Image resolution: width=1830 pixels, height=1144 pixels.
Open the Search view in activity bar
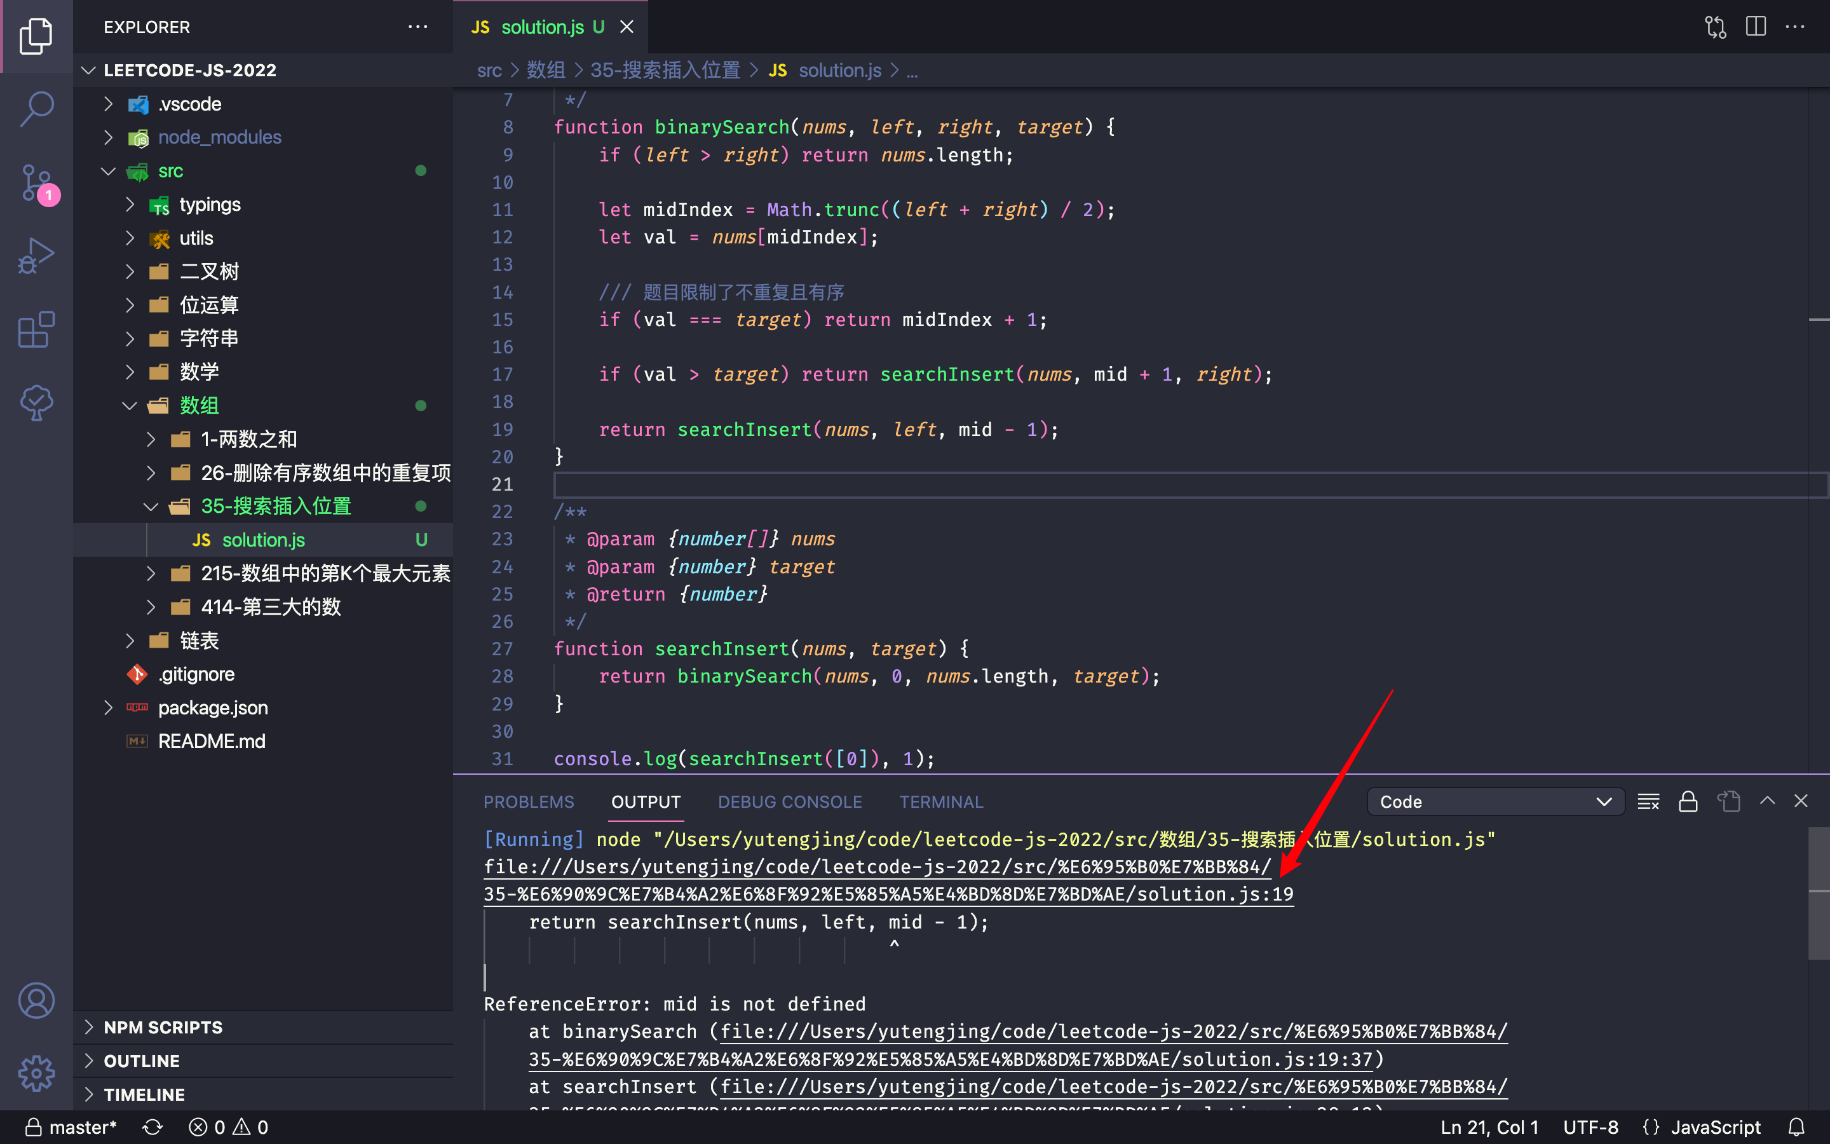click(36, 109)
